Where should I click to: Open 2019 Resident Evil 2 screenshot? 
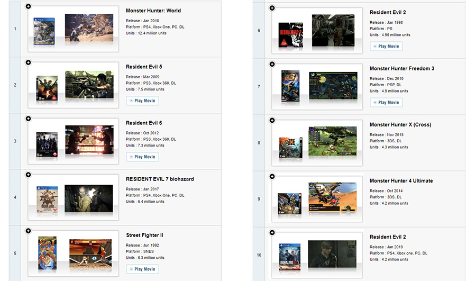(332, 254)
